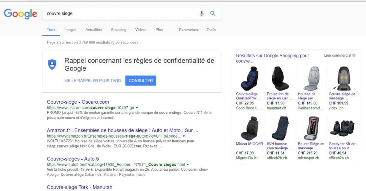Open the Amazon.fr housses de siège result

click(123, 130)
